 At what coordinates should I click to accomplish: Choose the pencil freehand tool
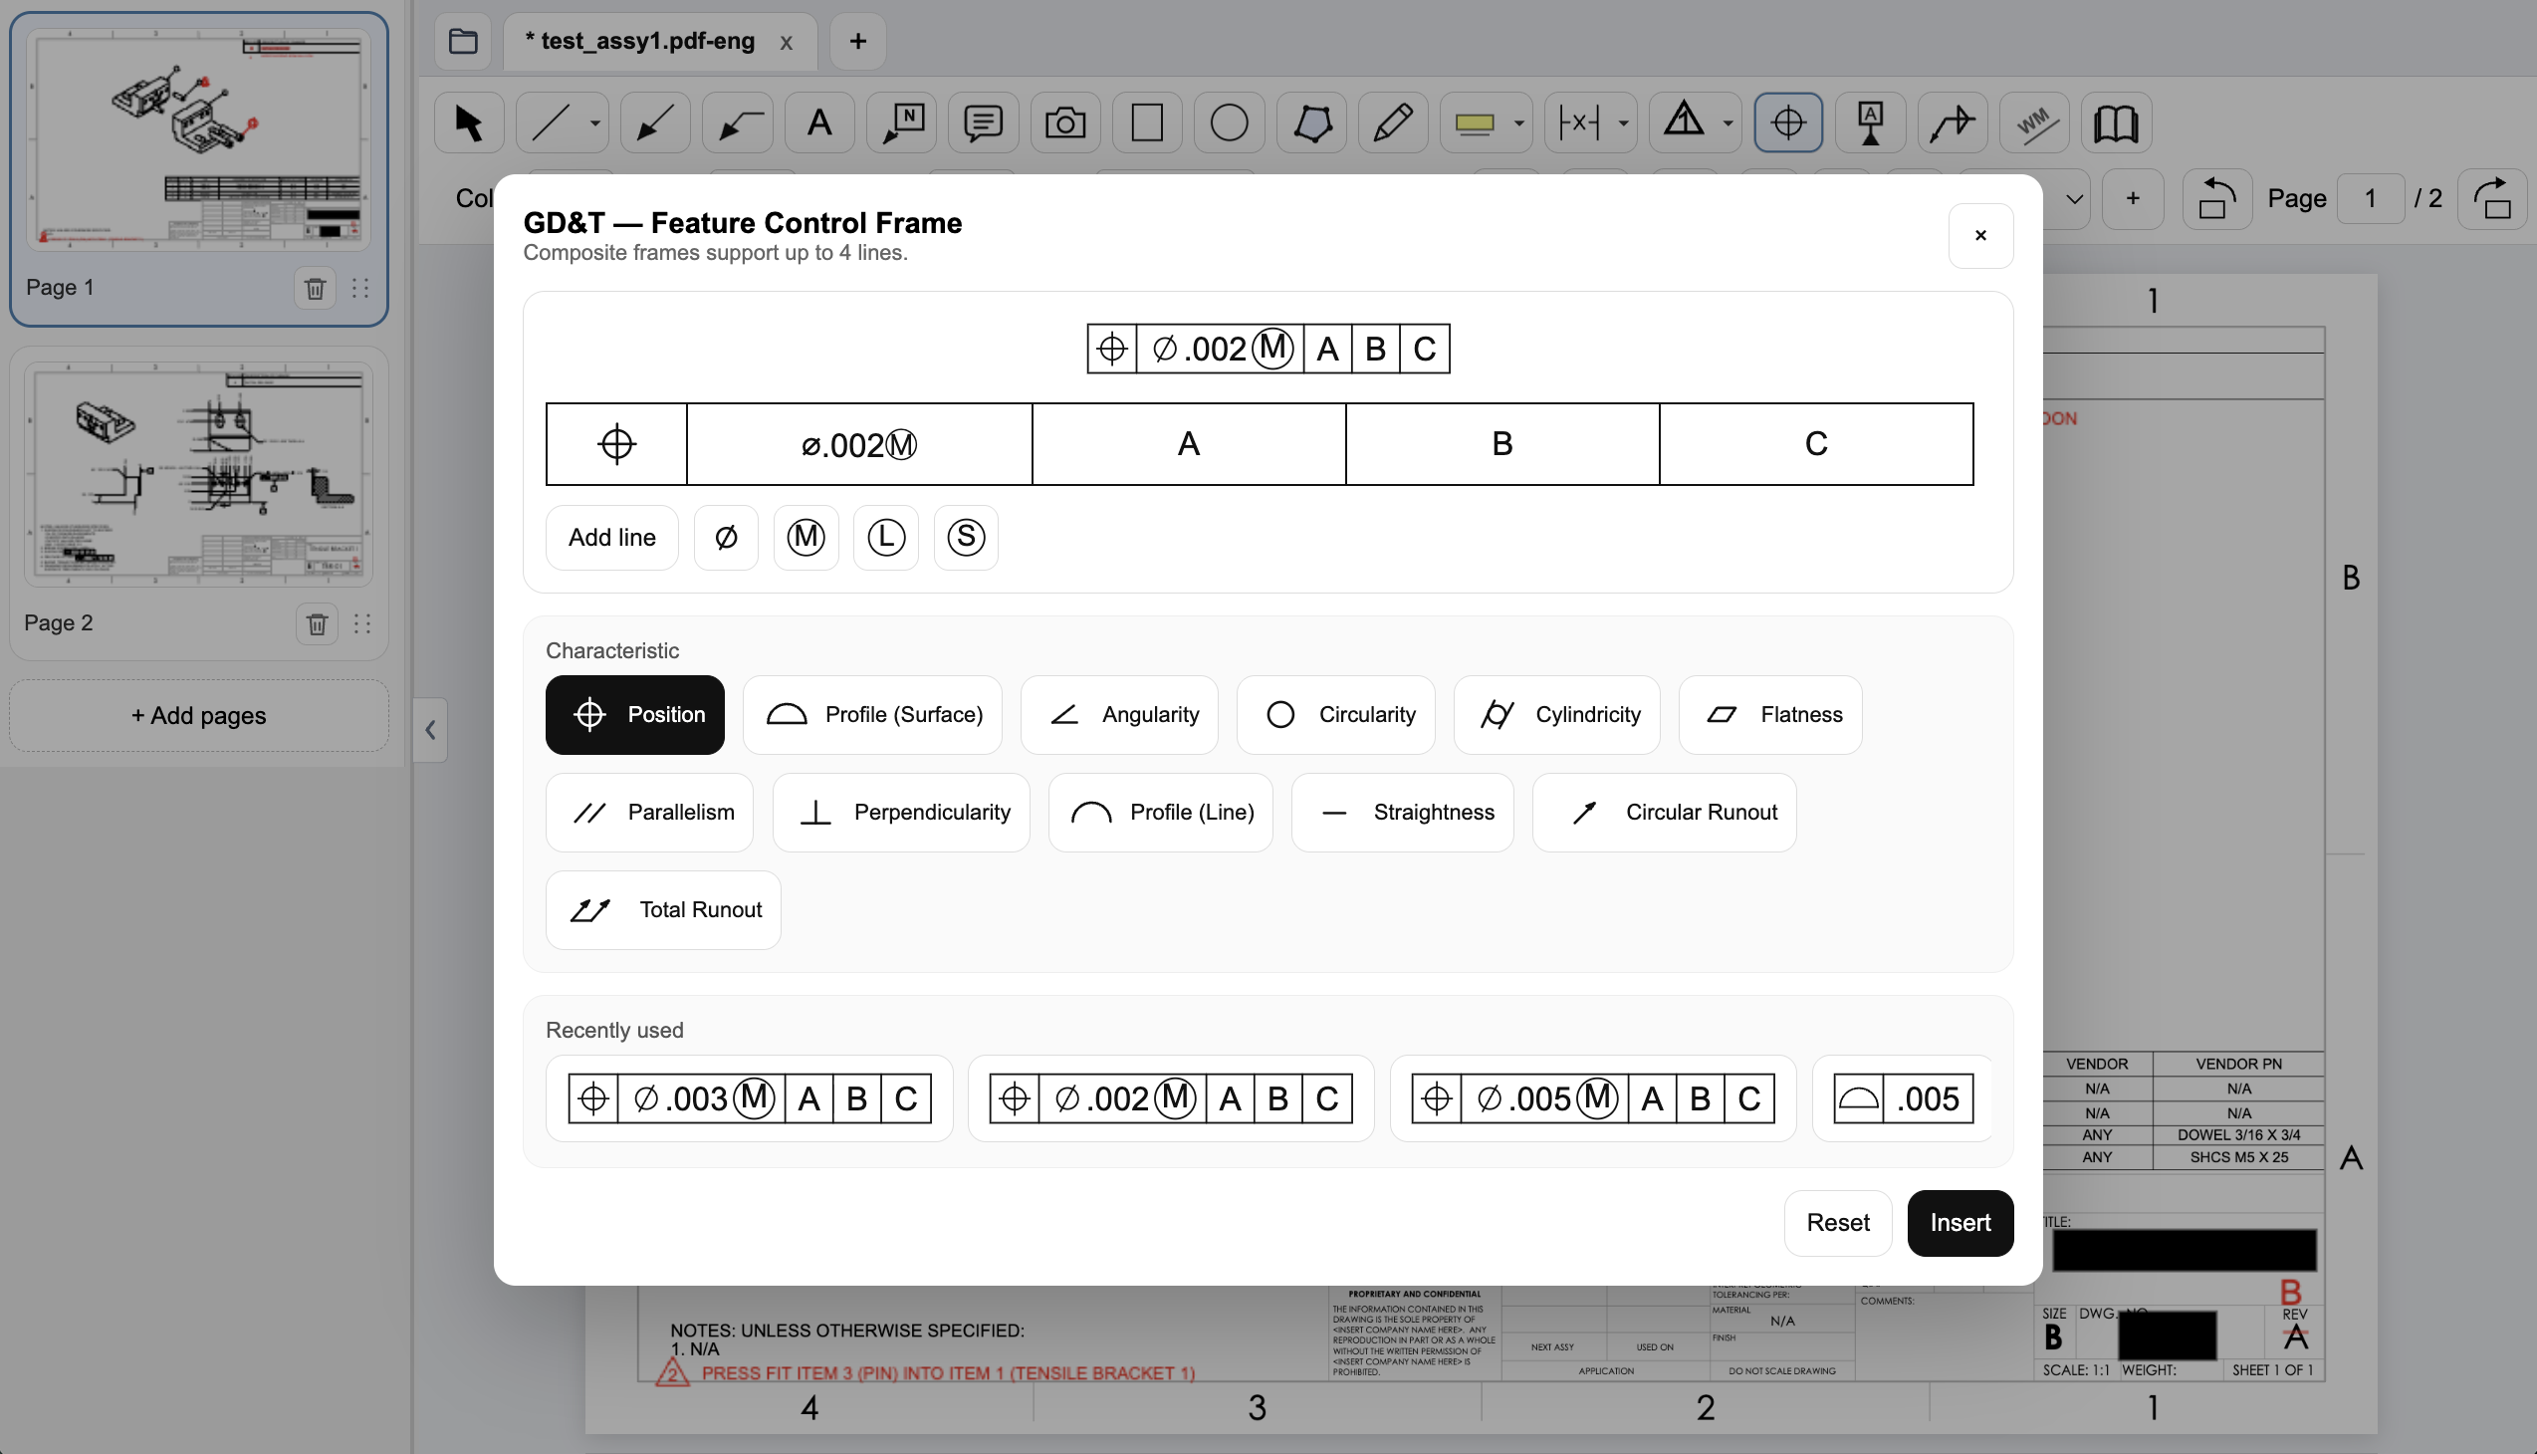point(1393,122)
